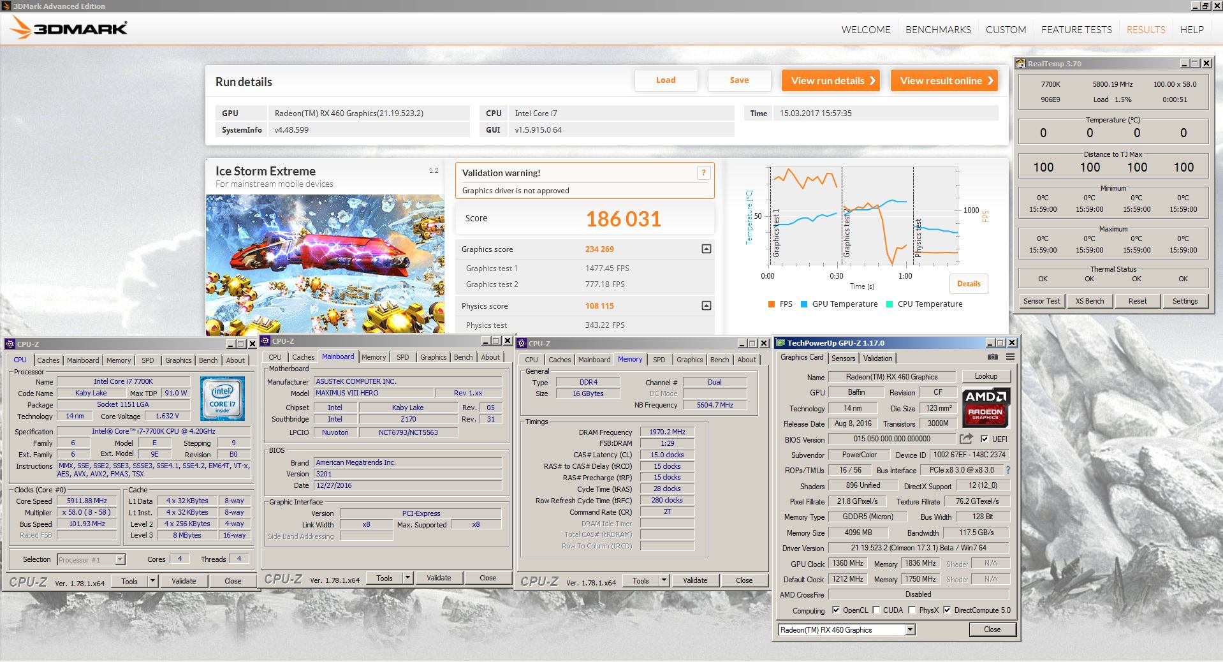1223x662 pixels.
Task: Open Tools dropdown arrow in first CPU-Z window
Action: (152, 581)
